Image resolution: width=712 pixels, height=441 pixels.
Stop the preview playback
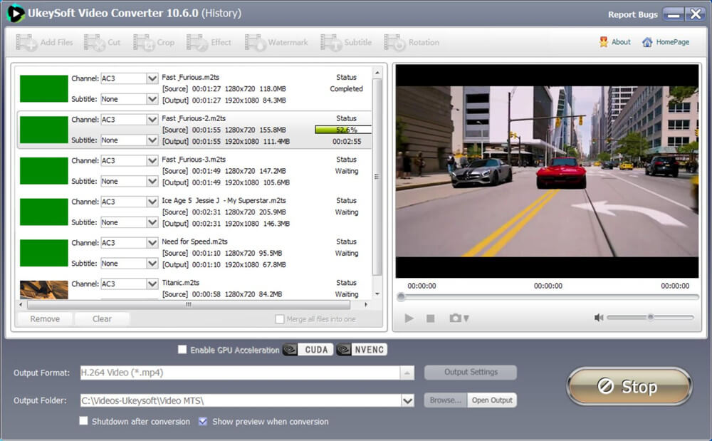click(x=431, y=318)
